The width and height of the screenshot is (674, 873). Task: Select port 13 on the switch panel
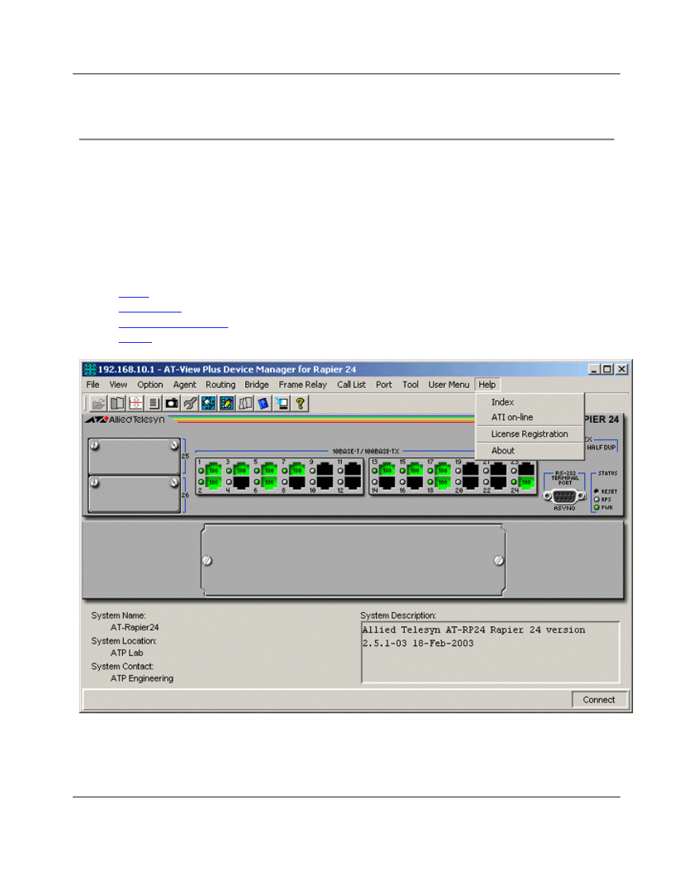point(387,469)
